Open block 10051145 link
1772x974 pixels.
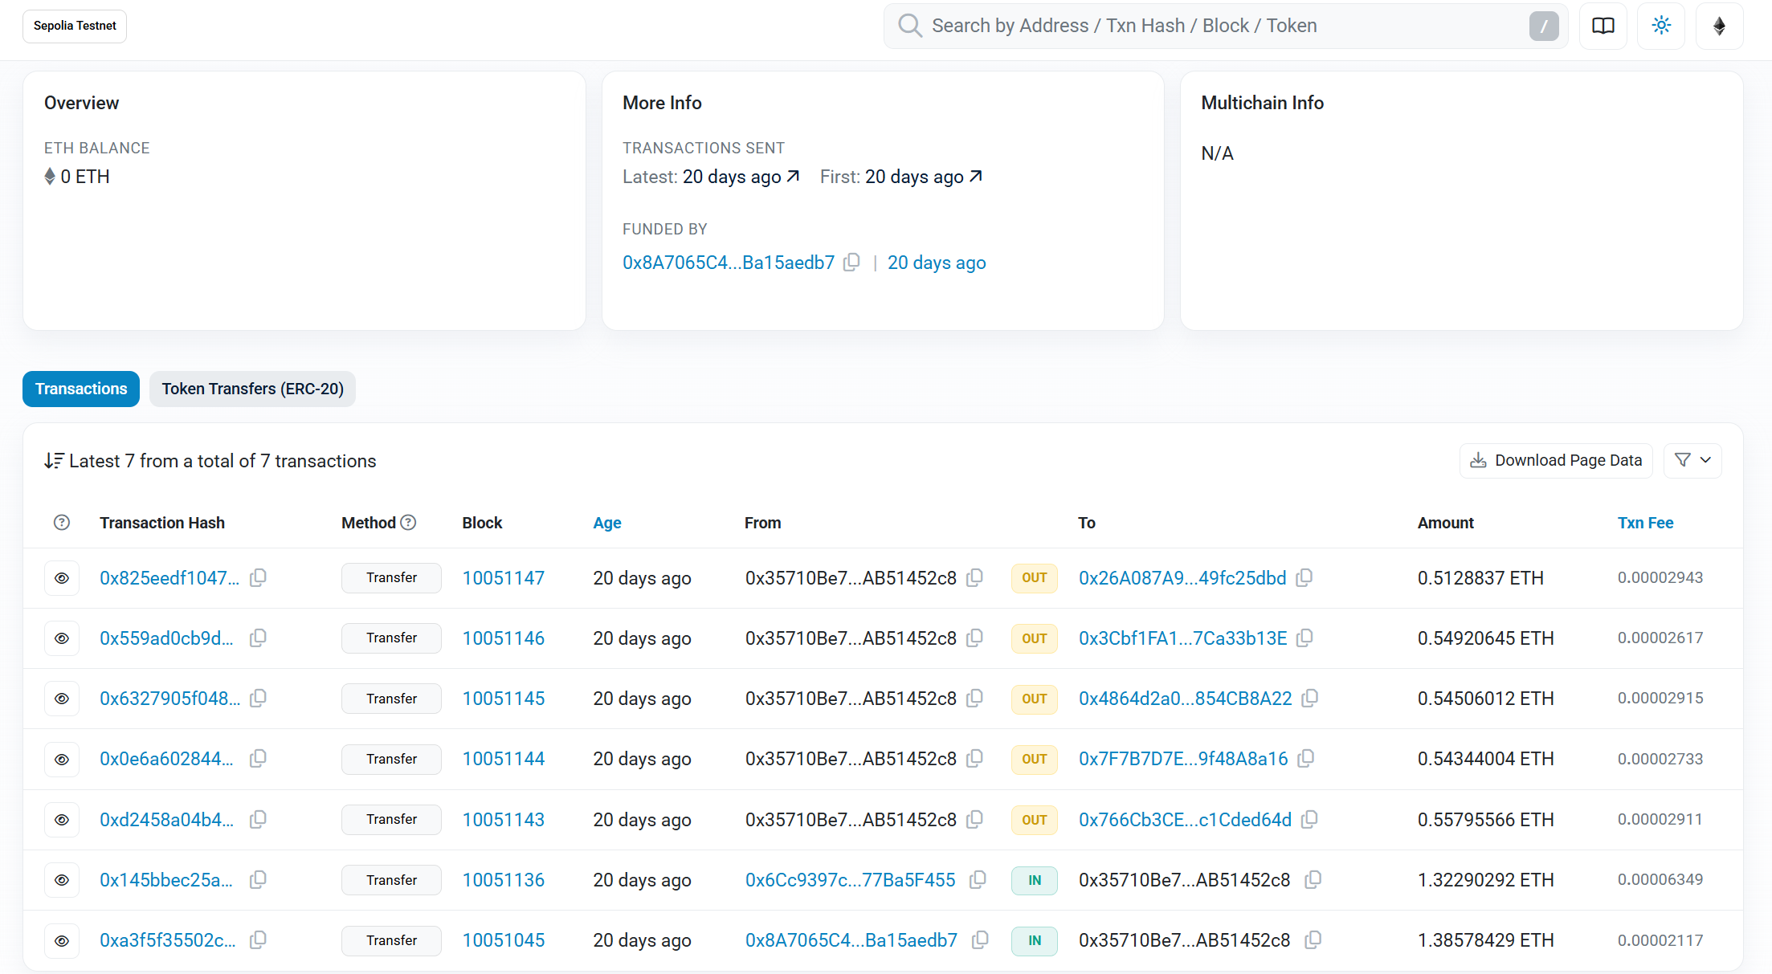(503, 699)
